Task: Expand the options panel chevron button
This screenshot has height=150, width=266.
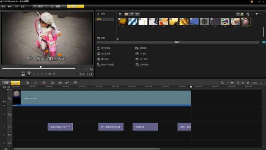Action: pos(264,42)
